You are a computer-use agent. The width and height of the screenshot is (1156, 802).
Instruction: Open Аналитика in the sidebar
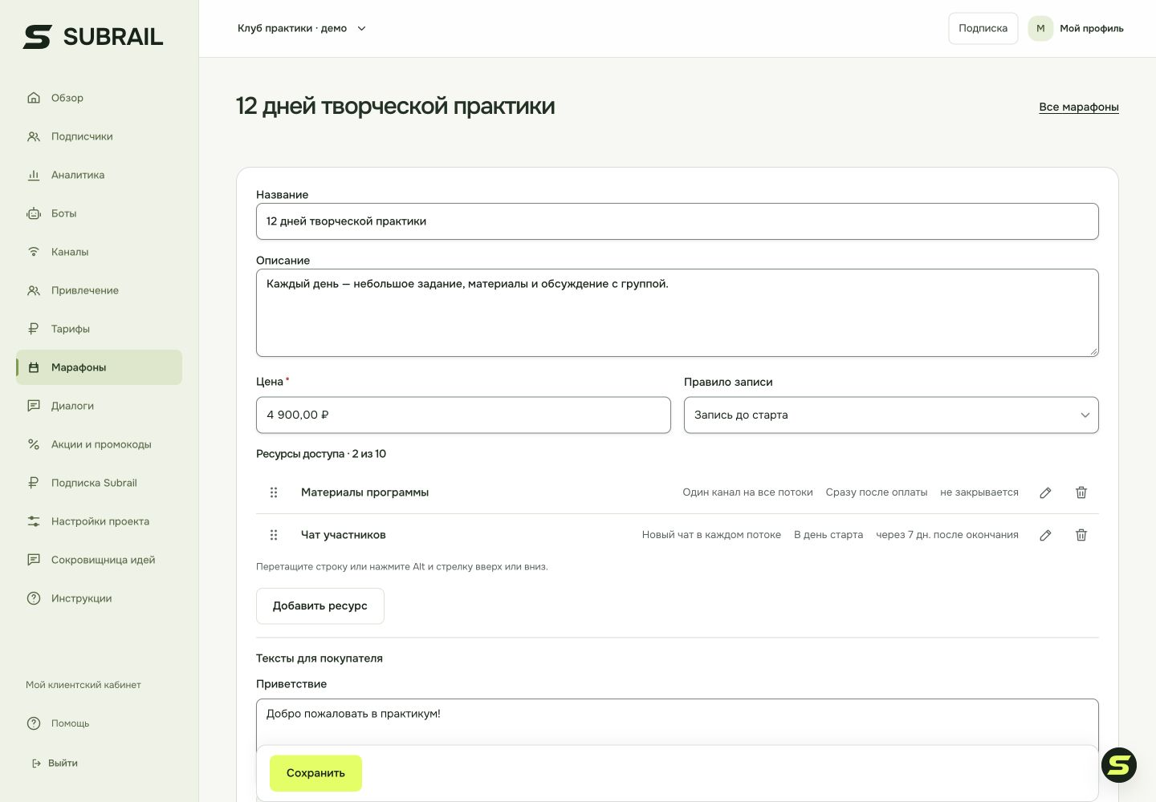[x=99, y=175]
